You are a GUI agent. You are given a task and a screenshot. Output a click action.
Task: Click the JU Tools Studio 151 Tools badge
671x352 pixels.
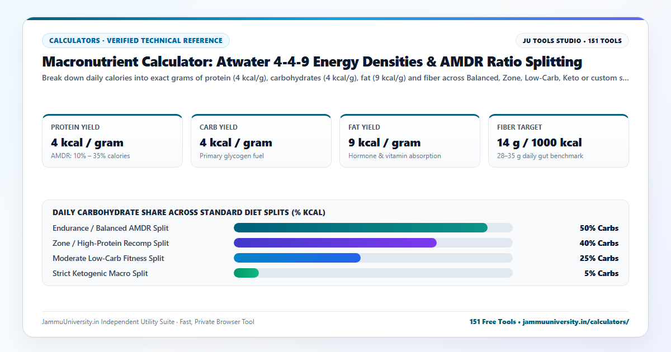click(x=572, y=40)
